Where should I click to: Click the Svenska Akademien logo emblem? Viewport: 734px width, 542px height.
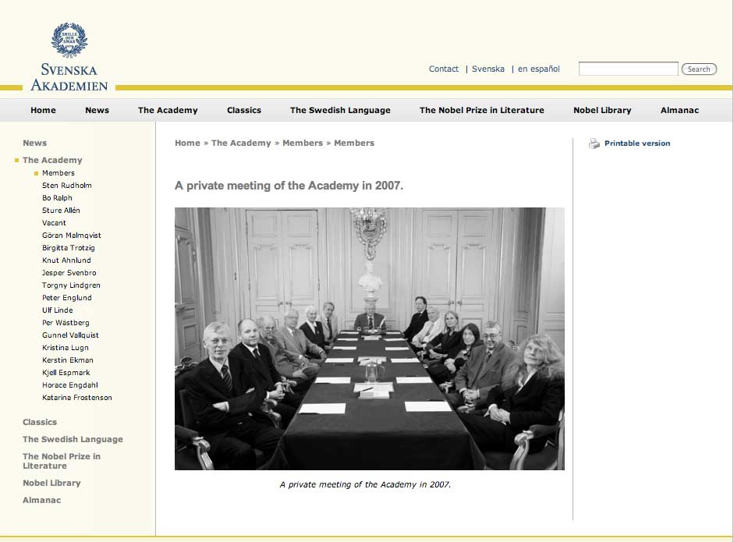tap(69, 40)
